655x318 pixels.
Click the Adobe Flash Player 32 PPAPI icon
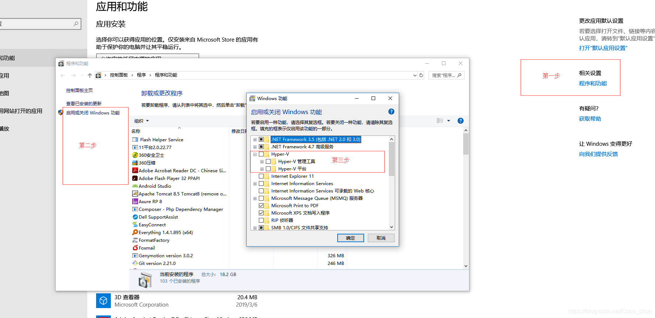(x=135, y=178)
